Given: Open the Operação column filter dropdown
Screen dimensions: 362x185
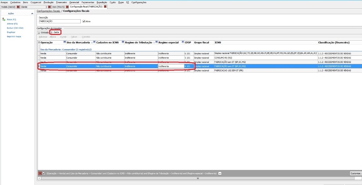Looking at the screenshot, I should (x=65, y=42).
